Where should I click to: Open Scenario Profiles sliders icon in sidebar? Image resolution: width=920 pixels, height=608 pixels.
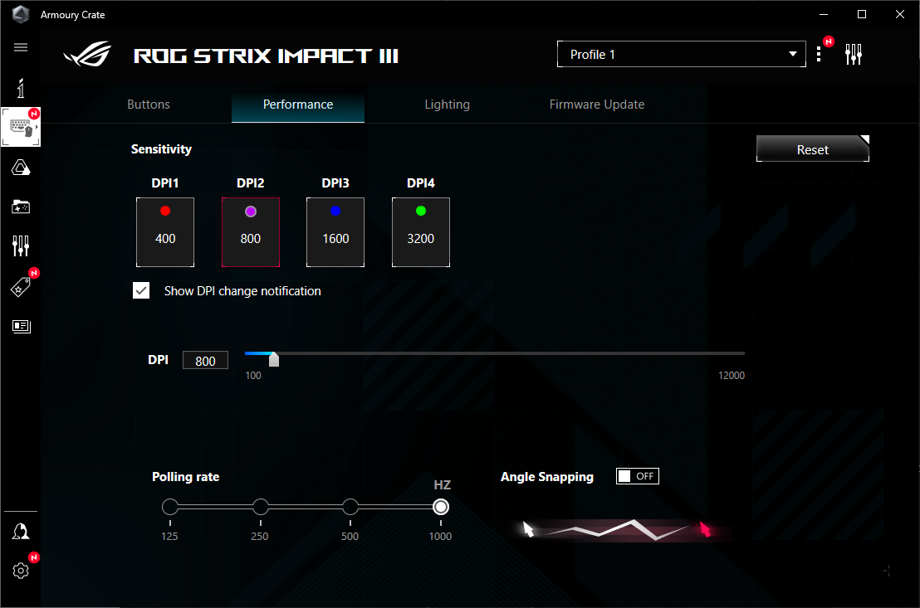21,246
